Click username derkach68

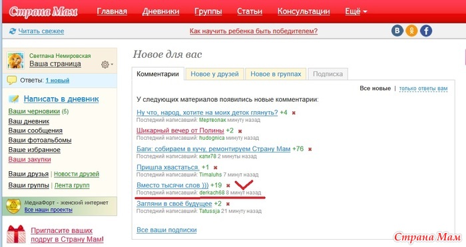tap(212, 192)
